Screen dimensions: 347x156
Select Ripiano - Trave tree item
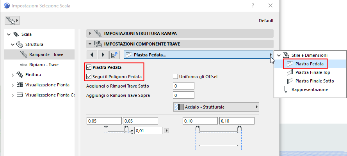pos(44,65)
